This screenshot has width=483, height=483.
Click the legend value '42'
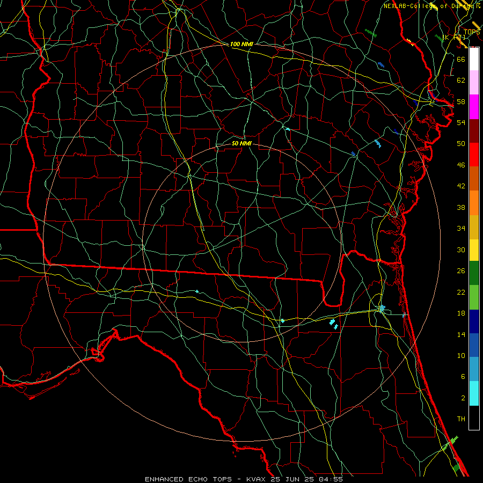(x=461, y=186)
